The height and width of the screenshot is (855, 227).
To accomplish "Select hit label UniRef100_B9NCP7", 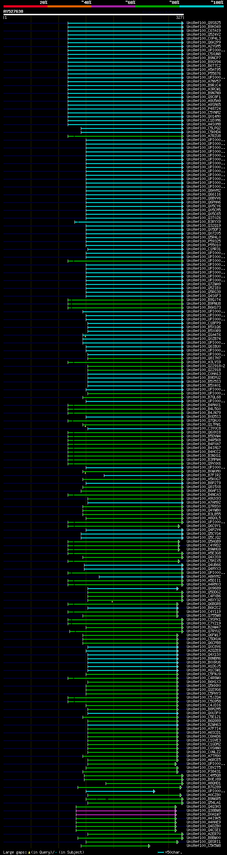I will pos(204,58).
